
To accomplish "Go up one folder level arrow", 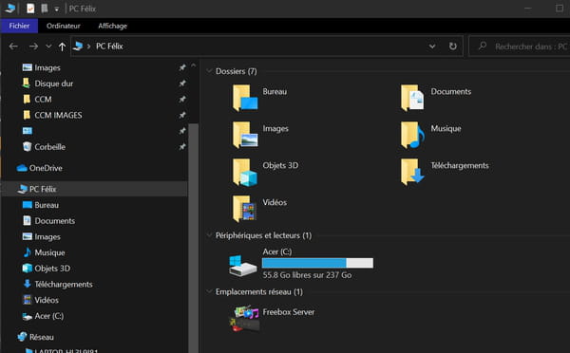I will pyautogui.click(x=62, y=46).
